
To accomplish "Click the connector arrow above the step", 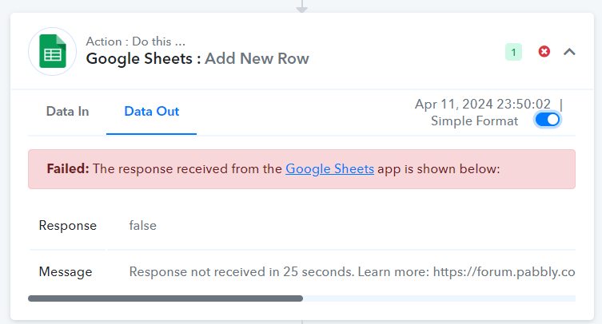I will point(301,7).
